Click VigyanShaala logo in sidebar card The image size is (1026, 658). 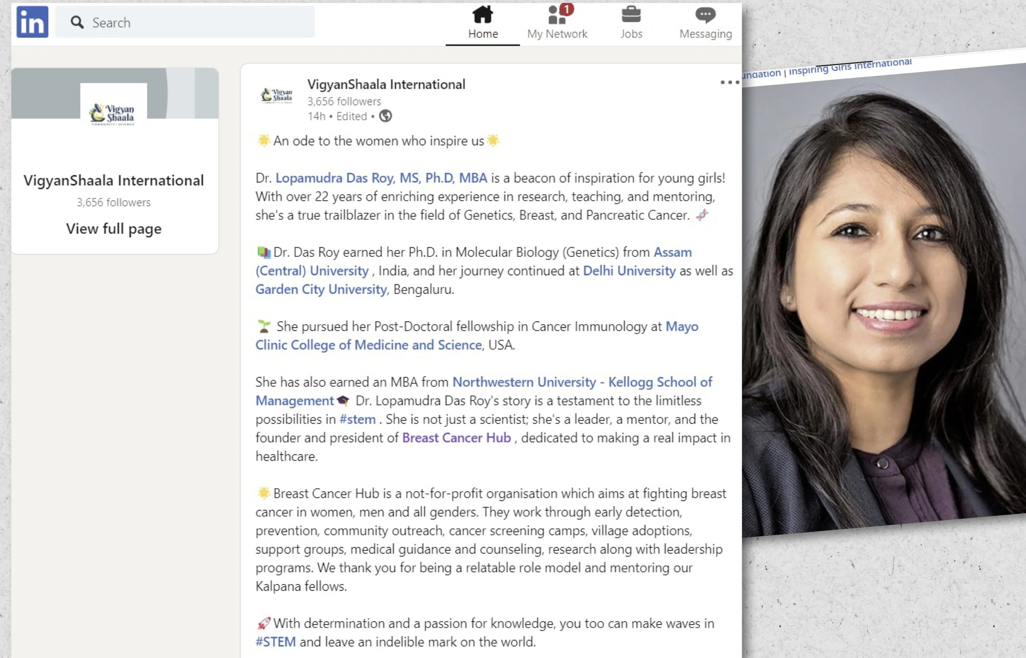pos(113,113)
